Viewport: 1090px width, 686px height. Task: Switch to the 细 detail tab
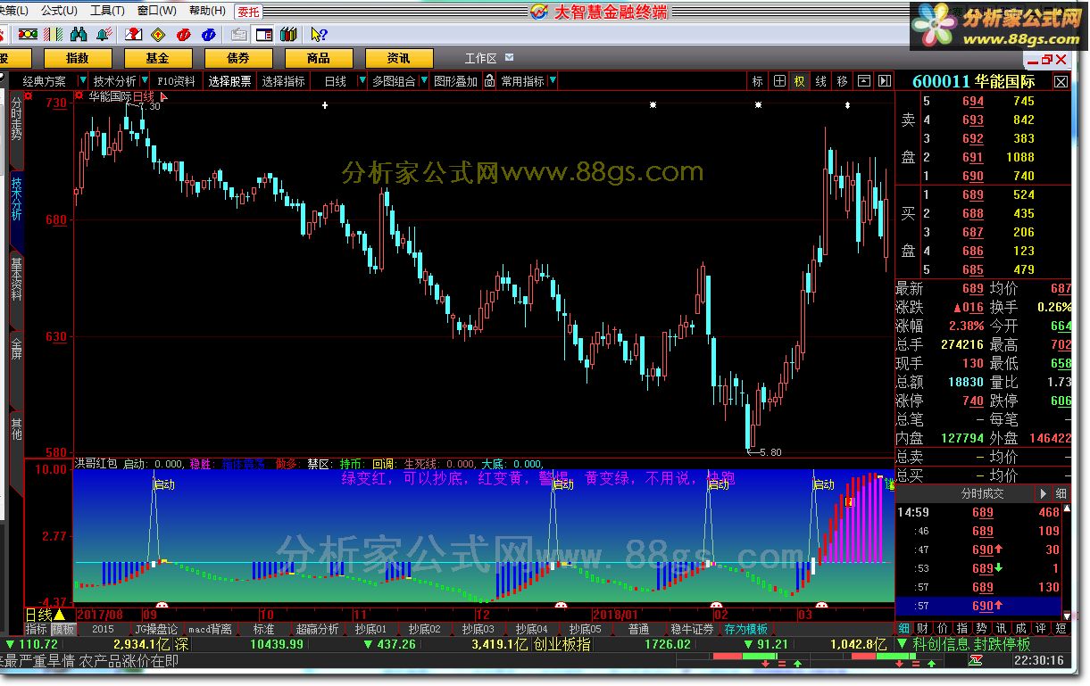point(904,629)
